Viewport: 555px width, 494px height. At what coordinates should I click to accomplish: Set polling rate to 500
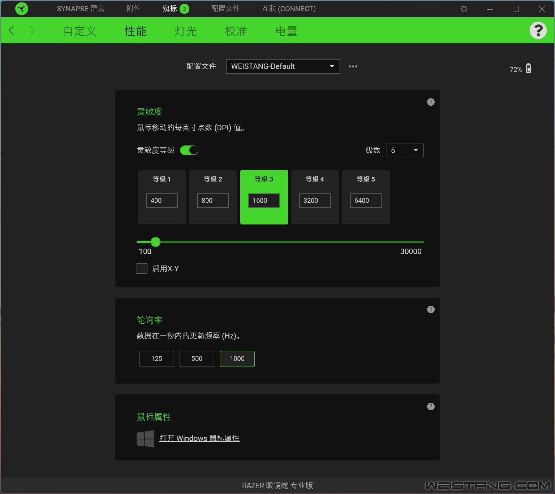(197, 359)
